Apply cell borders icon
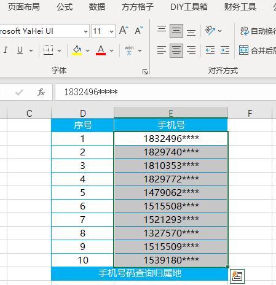Image resolution: width=276 pixels, height=285 pixels. click(48, 50)
